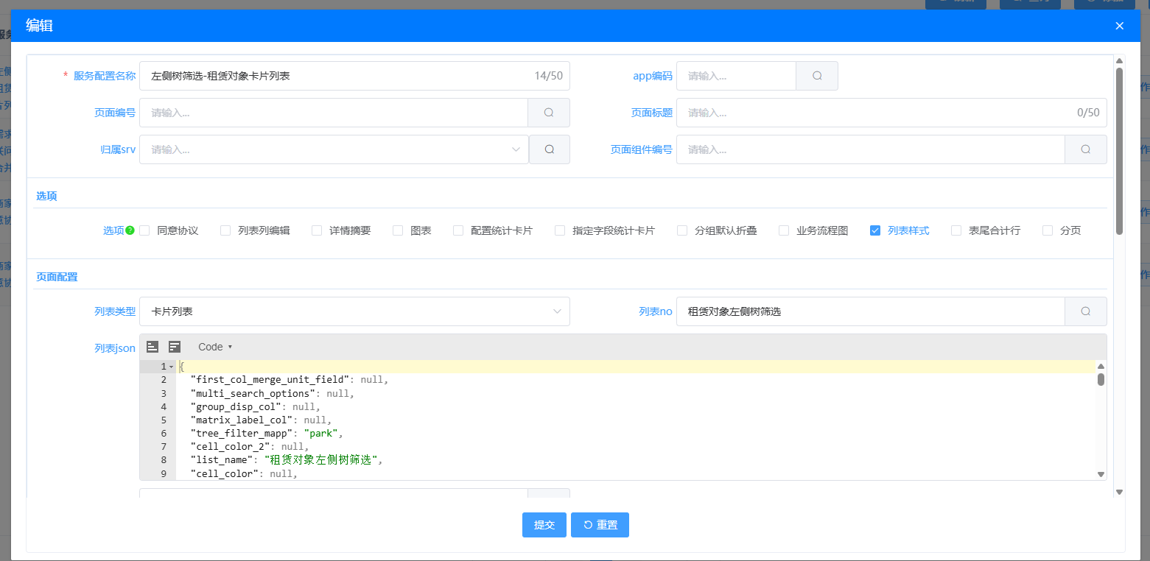
Task: Enable the 同意协议 checkbox
Action: 144,230
